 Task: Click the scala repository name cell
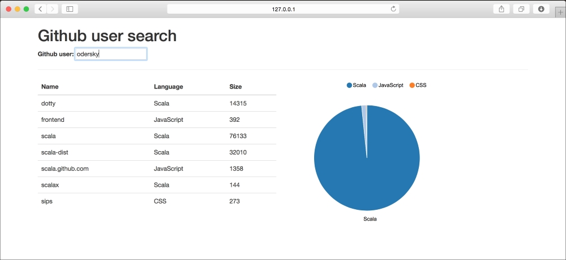48,136
